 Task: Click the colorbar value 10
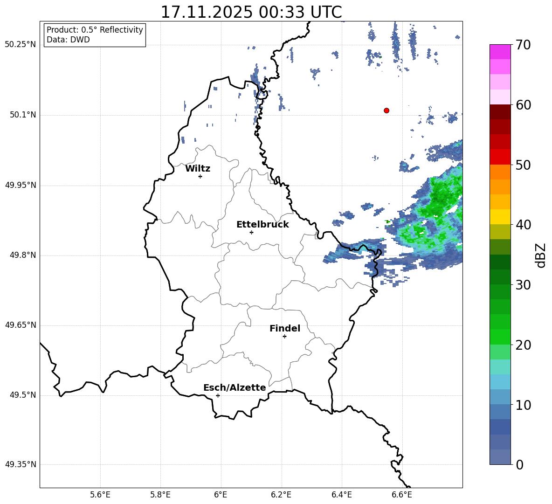[523, 405]
